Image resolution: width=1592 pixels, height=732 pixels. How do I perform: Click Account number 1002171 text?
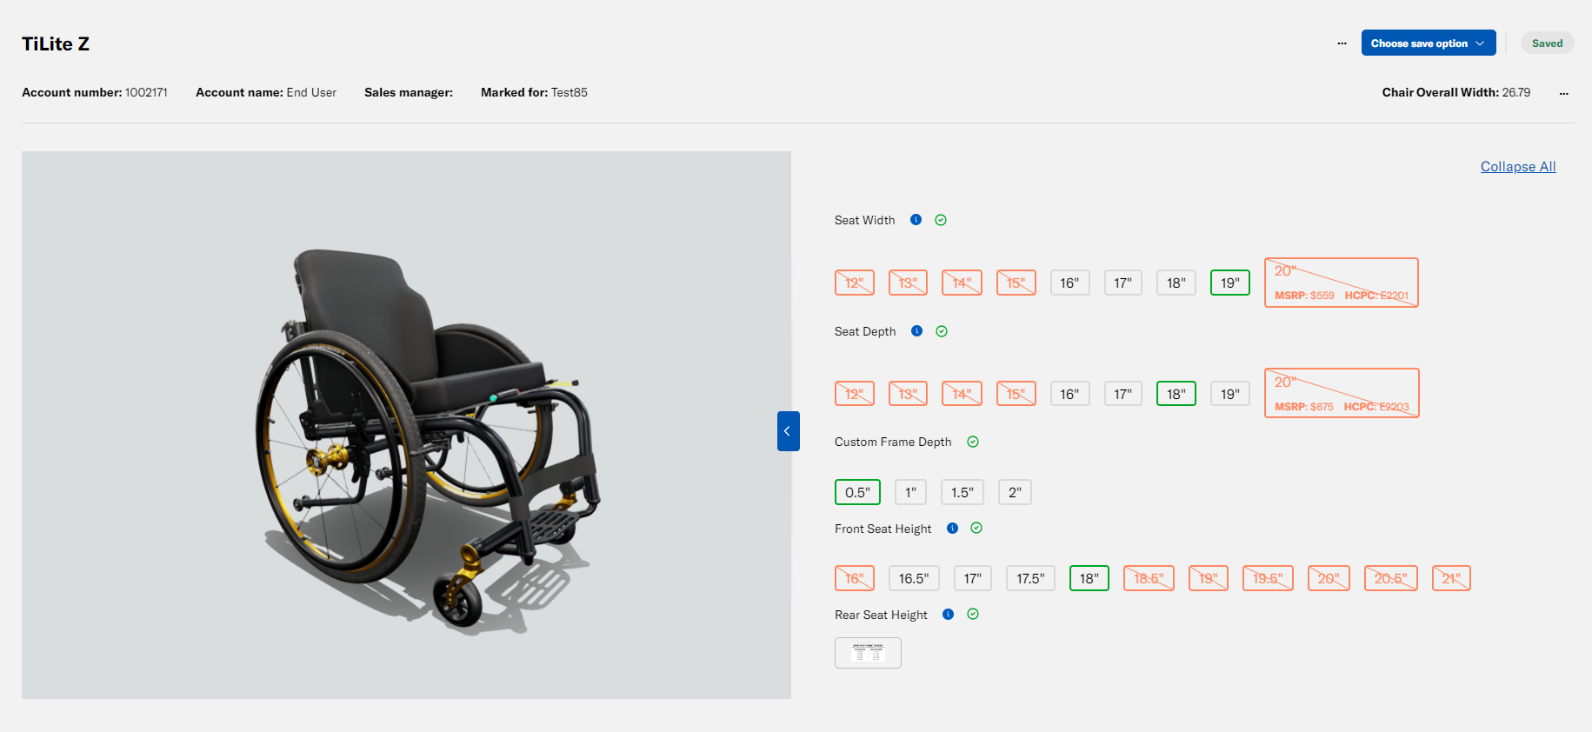95,92
